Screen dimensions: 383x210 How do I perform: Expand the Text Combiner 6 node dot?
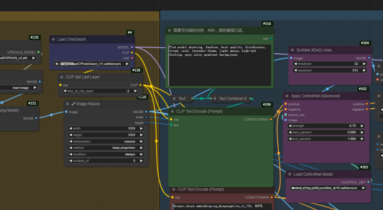coord(215,98)
